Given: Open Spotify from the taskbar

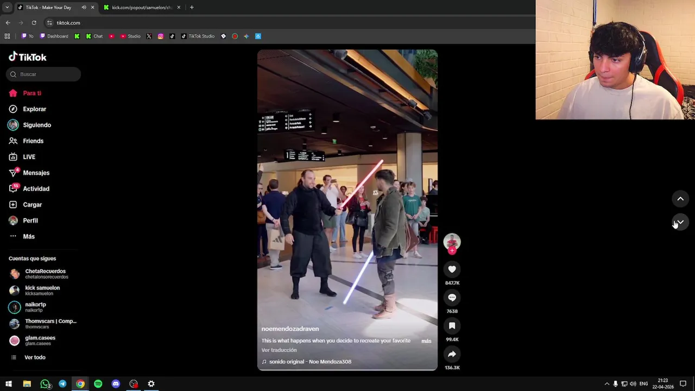Looking at the screenshot, I should pyautogui.click(x=98, y=384).
